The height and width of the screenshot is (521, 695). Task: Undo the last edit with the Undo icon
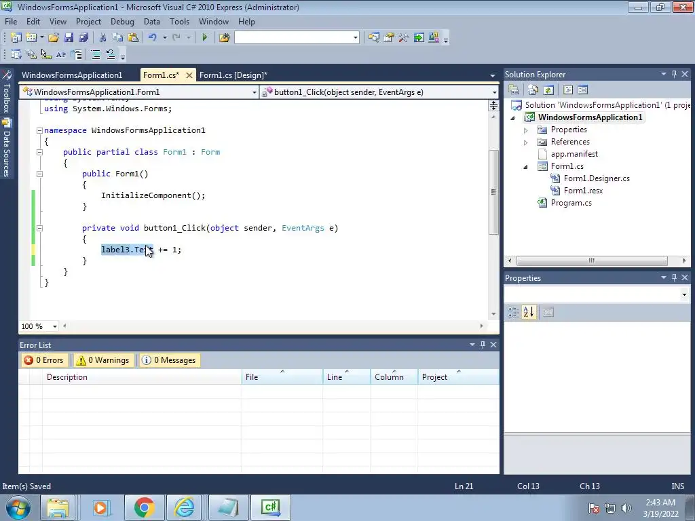click(x=153, y=38)
